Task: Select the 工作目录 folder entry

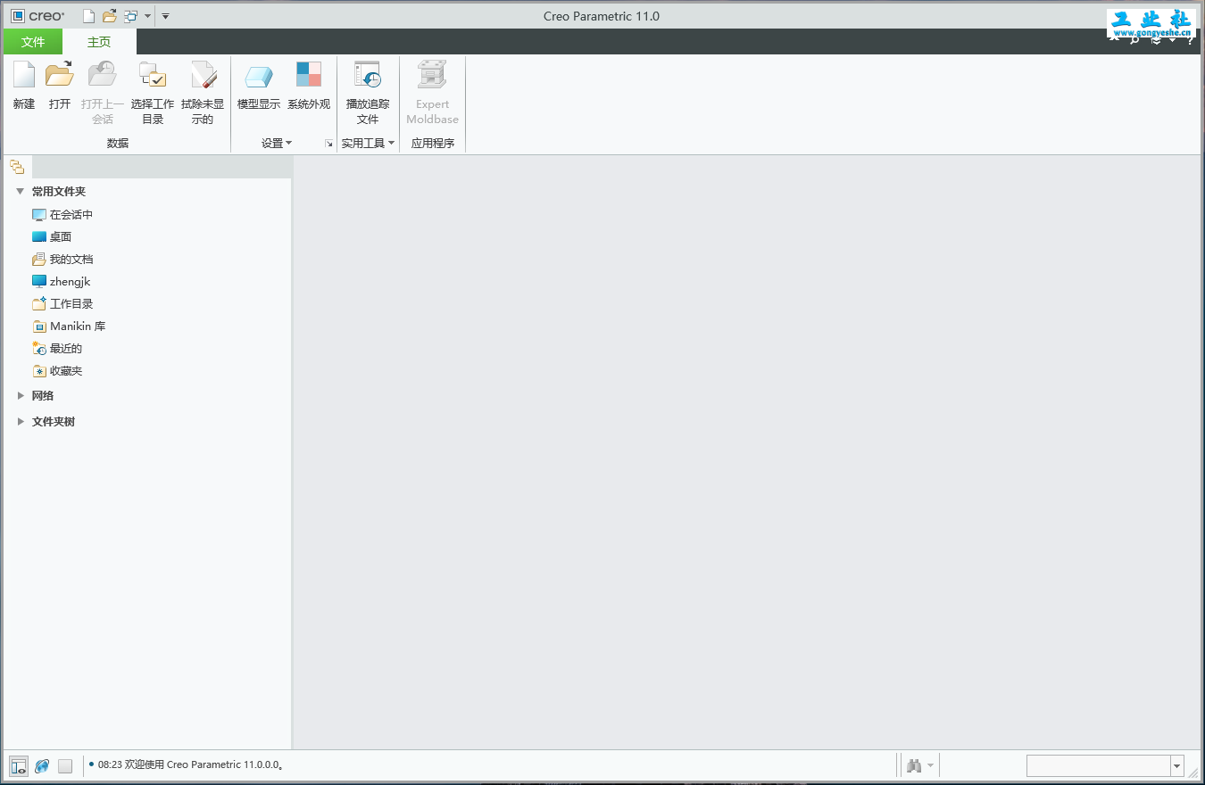Action: [62, 303]
